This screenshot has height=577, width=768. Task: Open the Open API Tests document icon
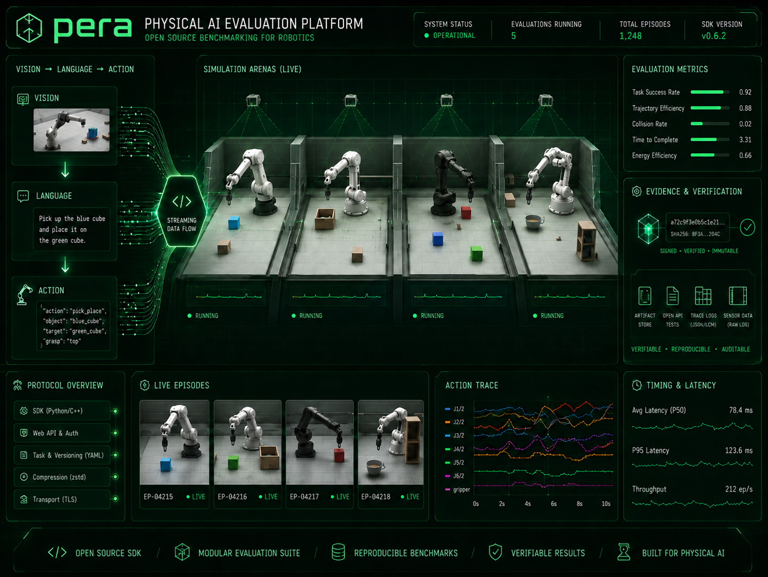click(672, 296)
